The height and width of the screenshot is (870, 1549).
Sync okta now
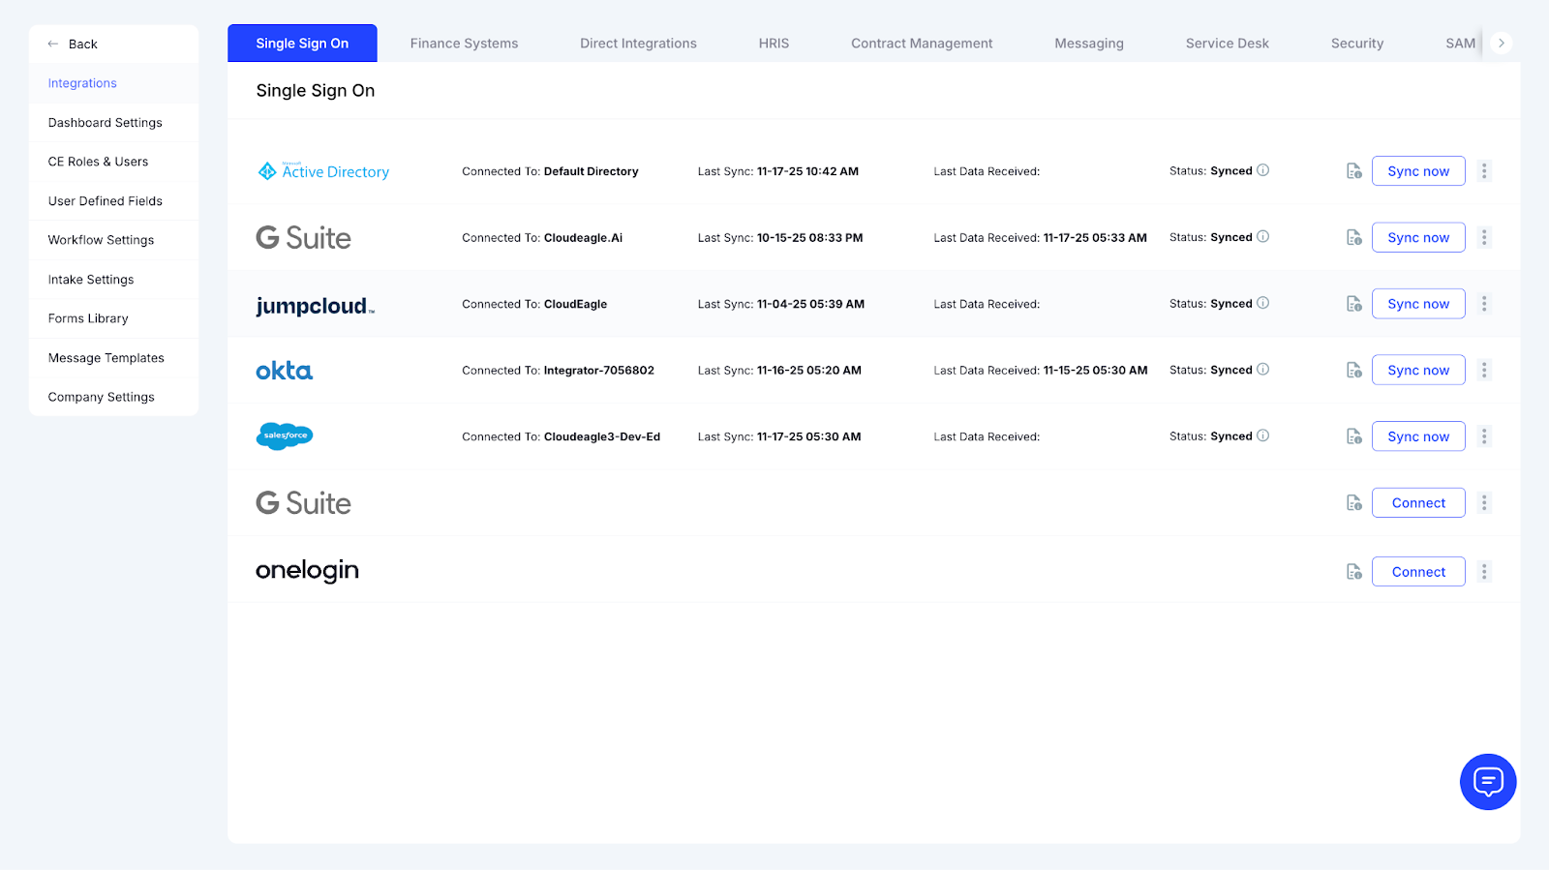tap(1418, 370)
